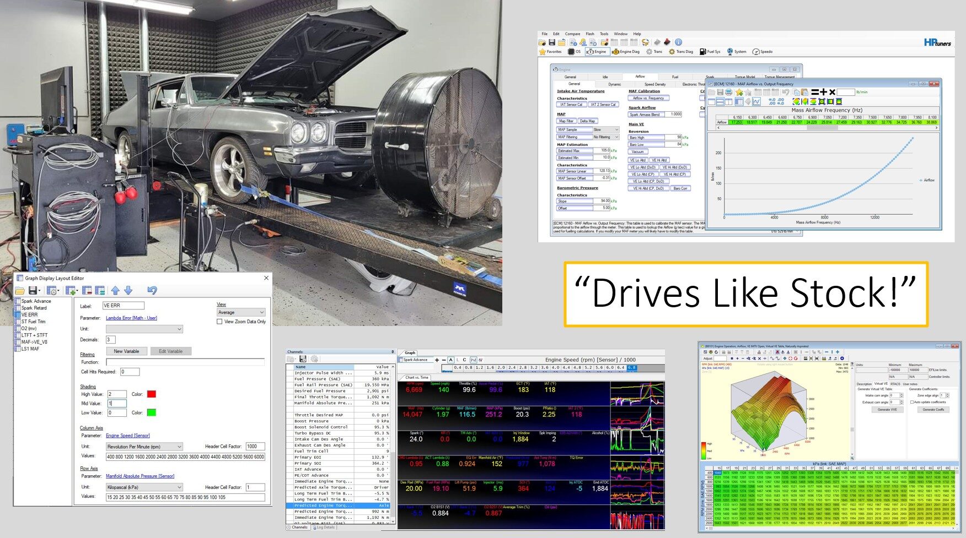Open the MAP Filtering dropdown

coord(606,137)
